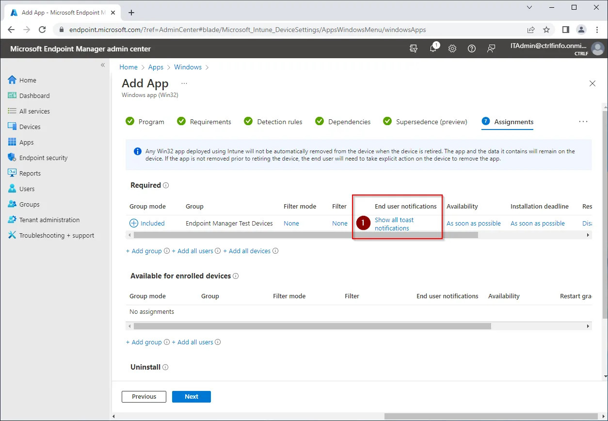
Task: Go to the Dependencies step tab
Action: (343, 122)
